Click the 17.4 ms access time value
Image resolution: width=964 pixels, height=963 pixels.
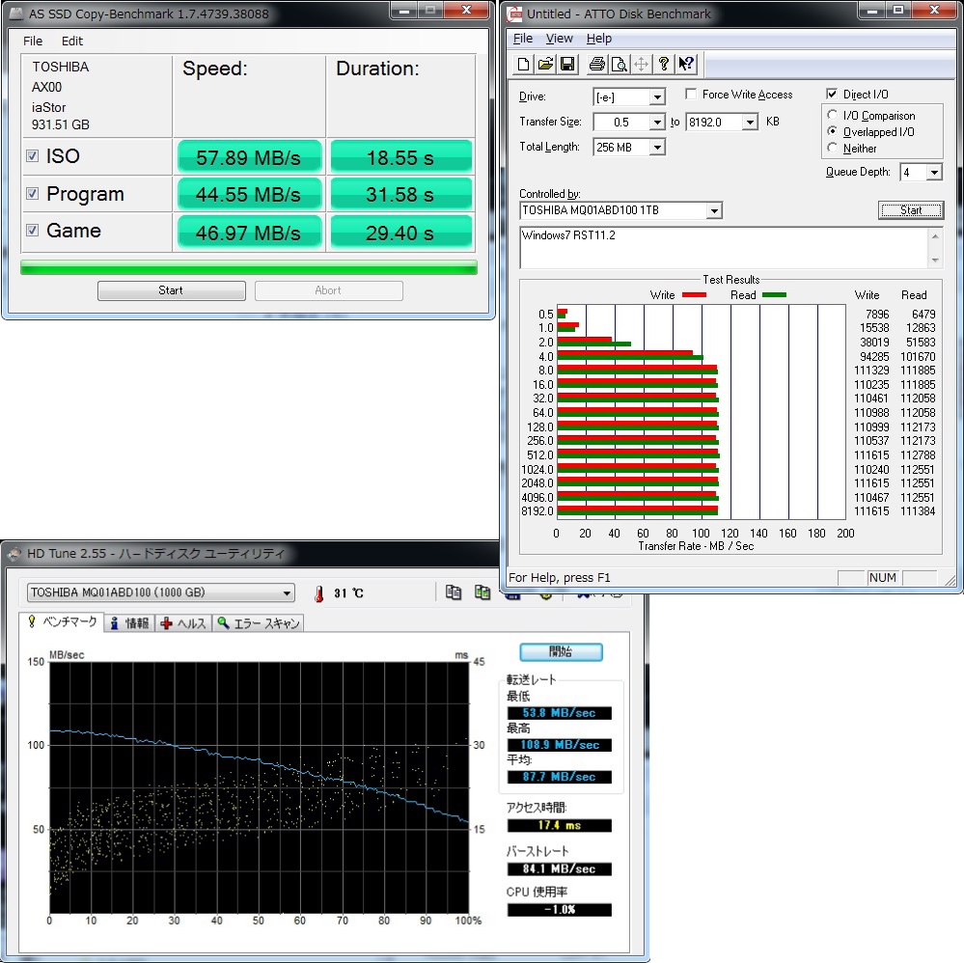click(559, 825)
